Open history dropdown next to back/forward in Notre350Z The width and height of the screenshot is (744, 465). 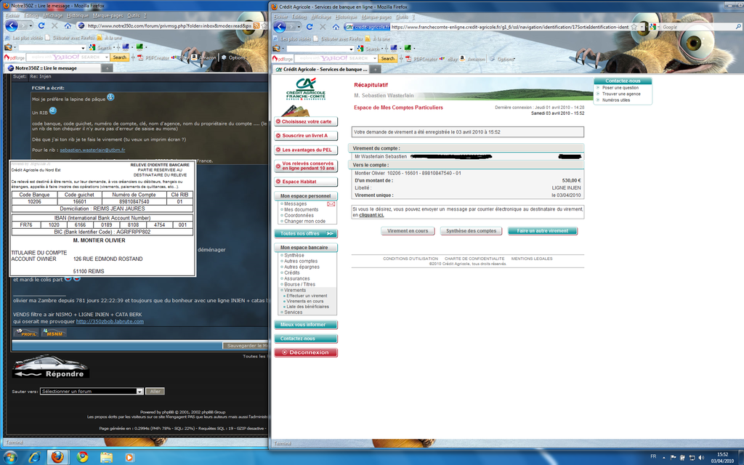click(x=31, y=25)
